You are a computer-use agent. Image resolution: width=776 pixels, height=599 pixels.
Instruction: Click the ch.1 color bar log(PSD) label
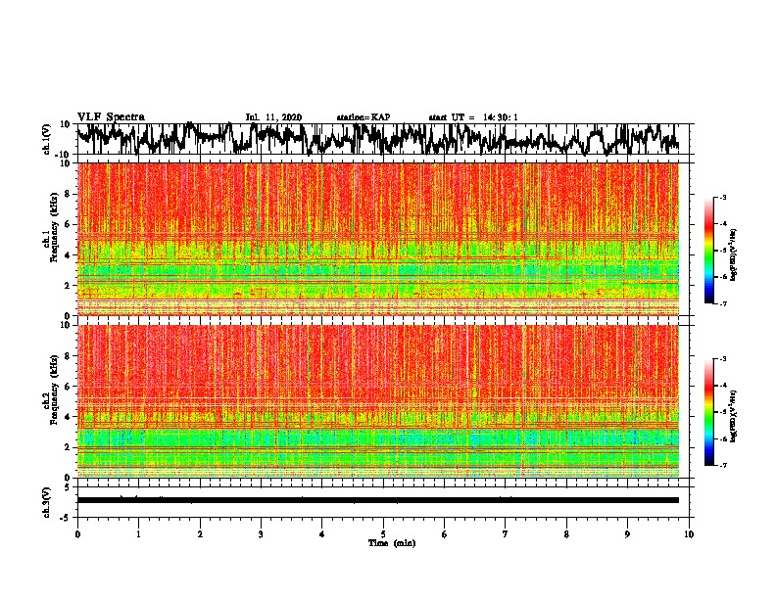coord(734,254)
